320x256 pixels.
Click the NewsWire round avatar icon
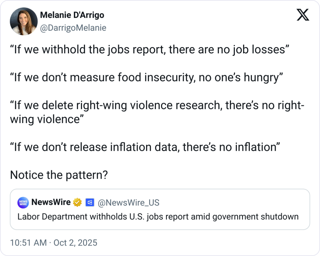23,203
